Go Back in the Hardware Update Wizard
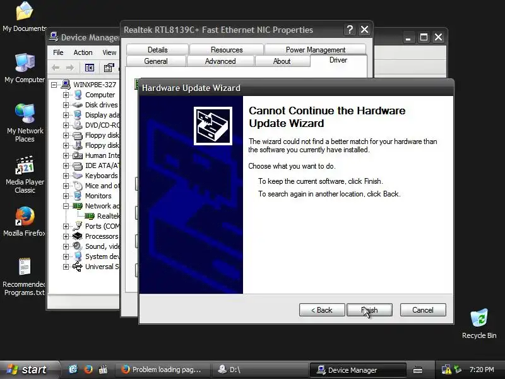 322,310
